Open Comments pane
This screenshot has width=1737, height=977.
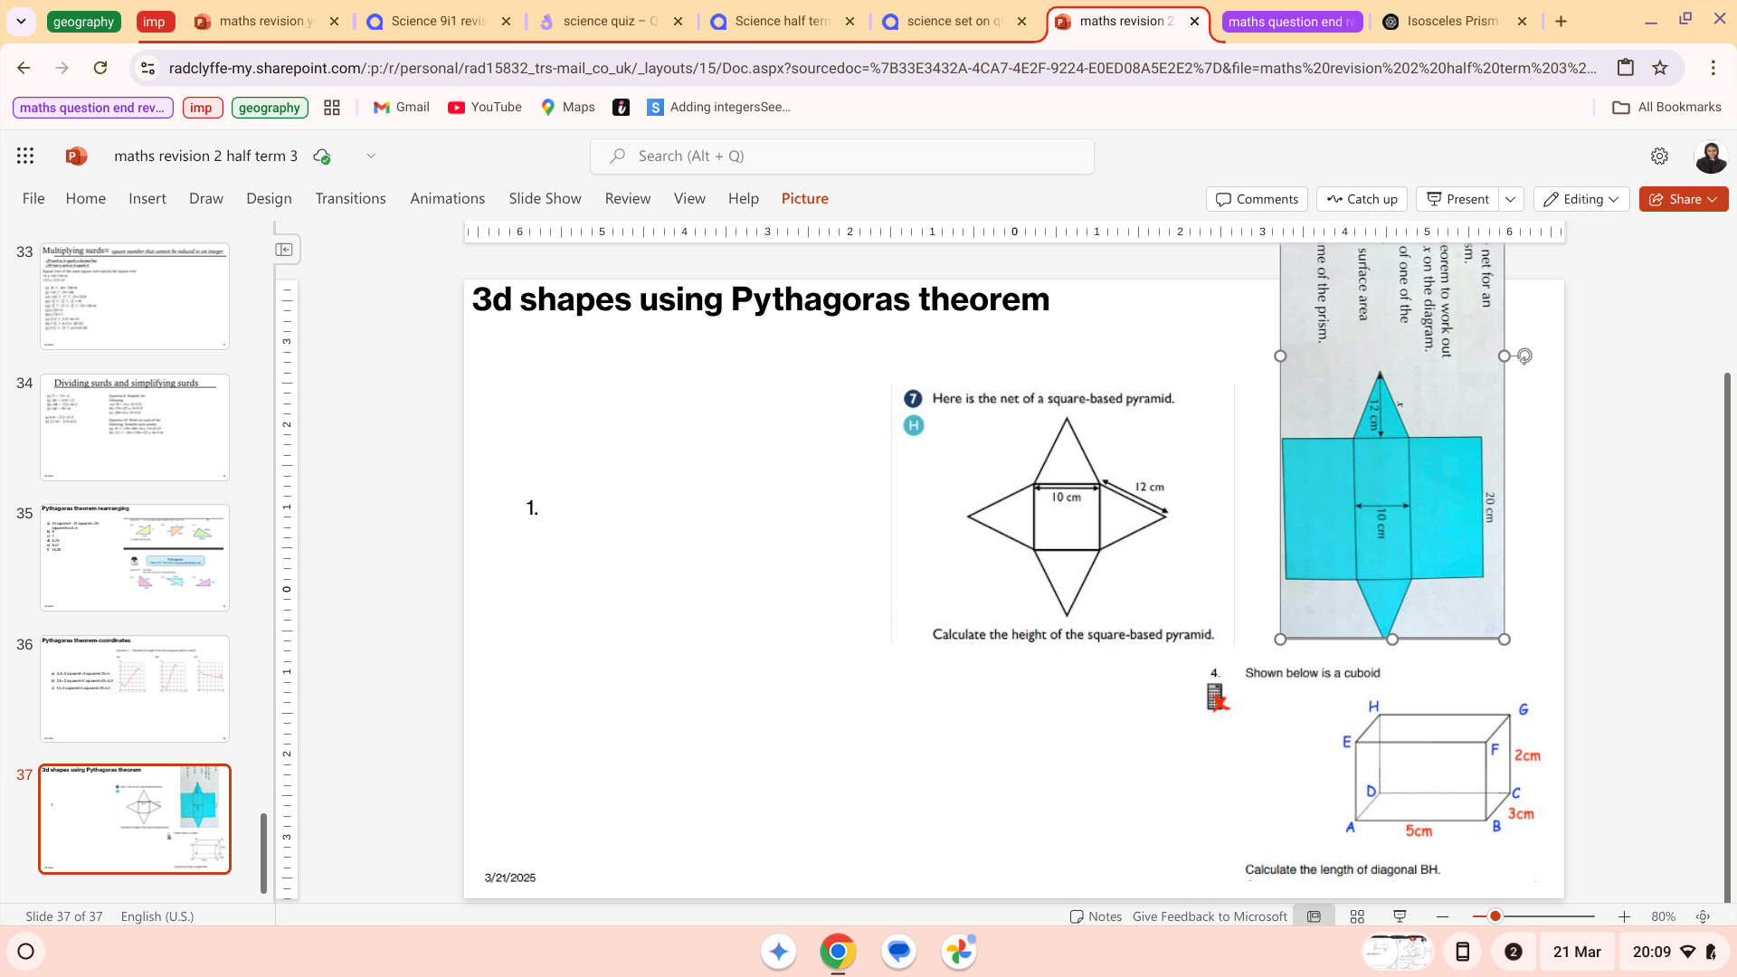(1256, 199)
